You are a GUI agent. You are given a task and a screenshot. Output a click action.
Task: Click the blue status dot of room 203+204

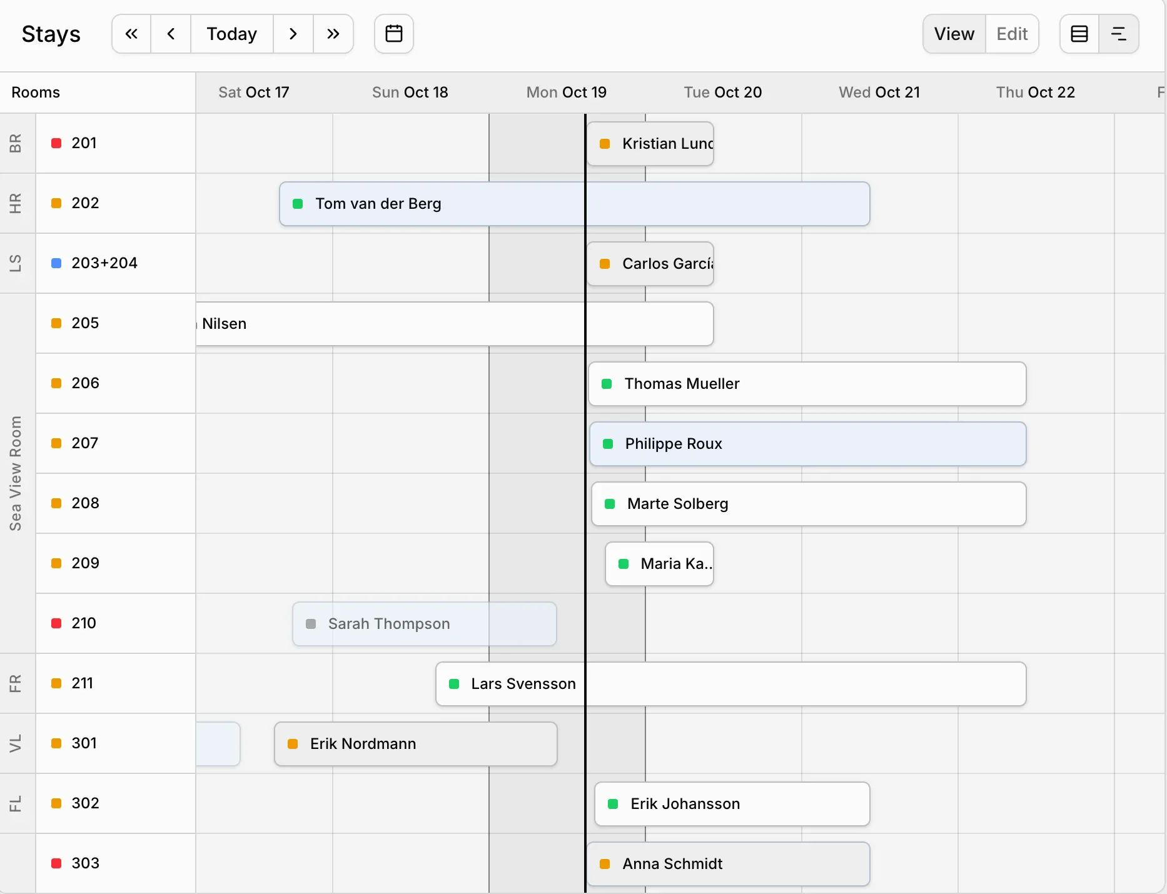click(56, 263)
